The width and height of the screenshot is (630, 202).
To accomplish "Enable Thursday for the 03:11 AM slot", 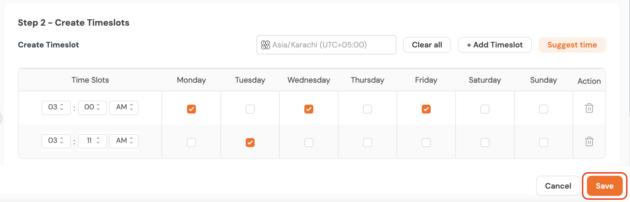I will [x=368, y=142].
